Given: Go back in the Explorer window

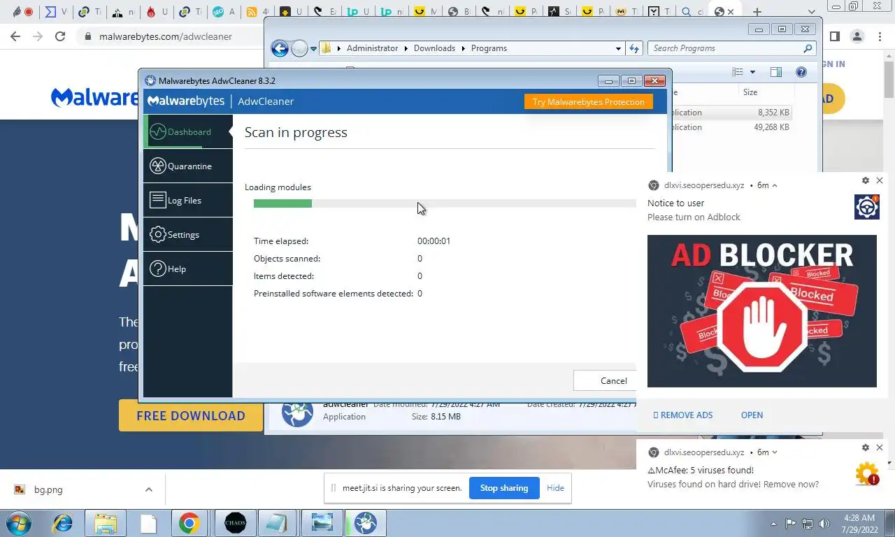Looking at the screenshot, I should tap(280, 48).
